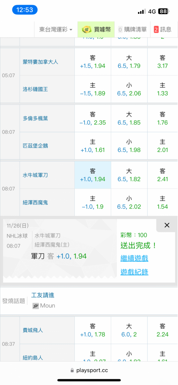Viewport: 178px width, 385px height.
Task: Open the 多倫多楓葉 team page
Action: [x=35, y=118]
